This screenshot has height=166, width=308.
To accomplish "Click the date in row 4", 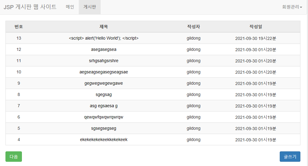I will click(x=256, y=140).
